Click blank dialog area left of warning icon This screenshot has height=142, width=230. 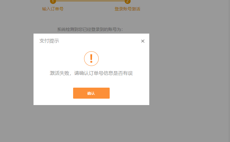pos(58,59)
